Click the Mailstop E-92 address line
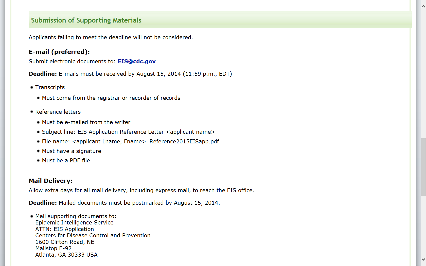Image resolution: width=426 pixels, height=266 pixels. (x=53, y=249)
